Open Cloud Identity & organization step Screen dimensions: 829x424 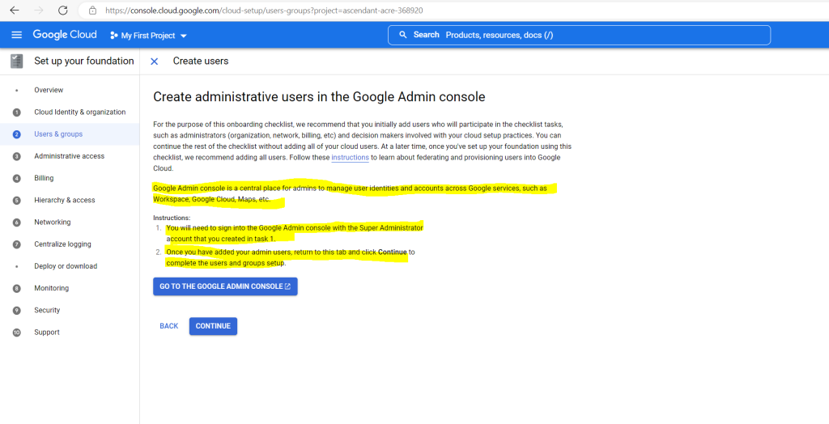pyautogui.click(x=80, y=112)
